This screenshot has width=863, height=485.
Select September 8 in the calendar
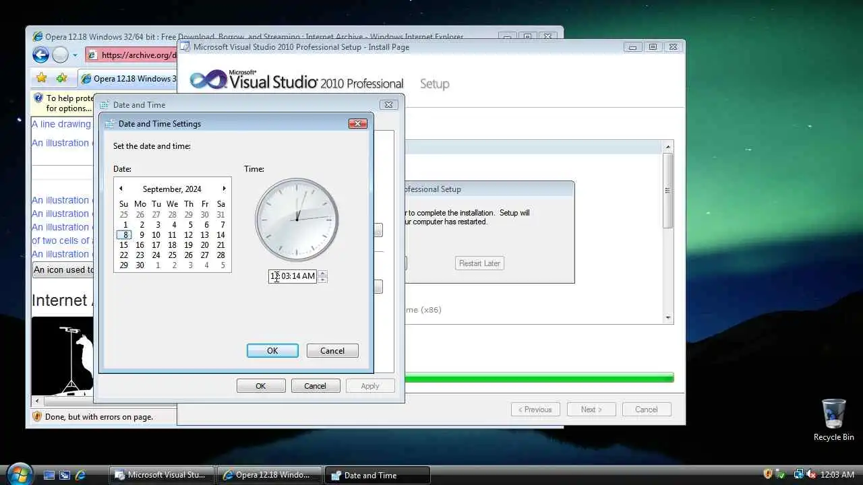pos(123,235)
